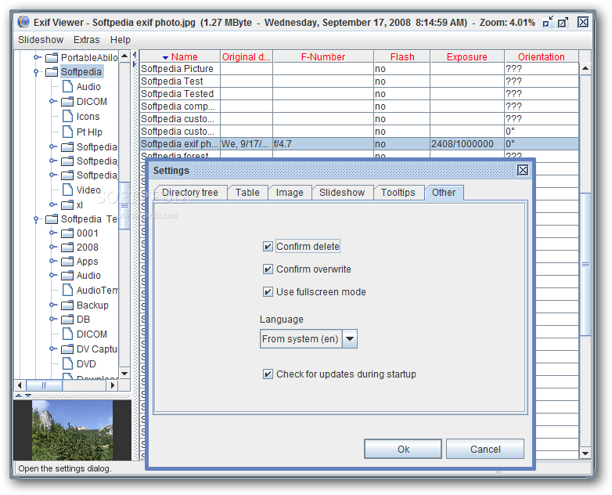Close the Settings dialog

[x=523, y=170]
